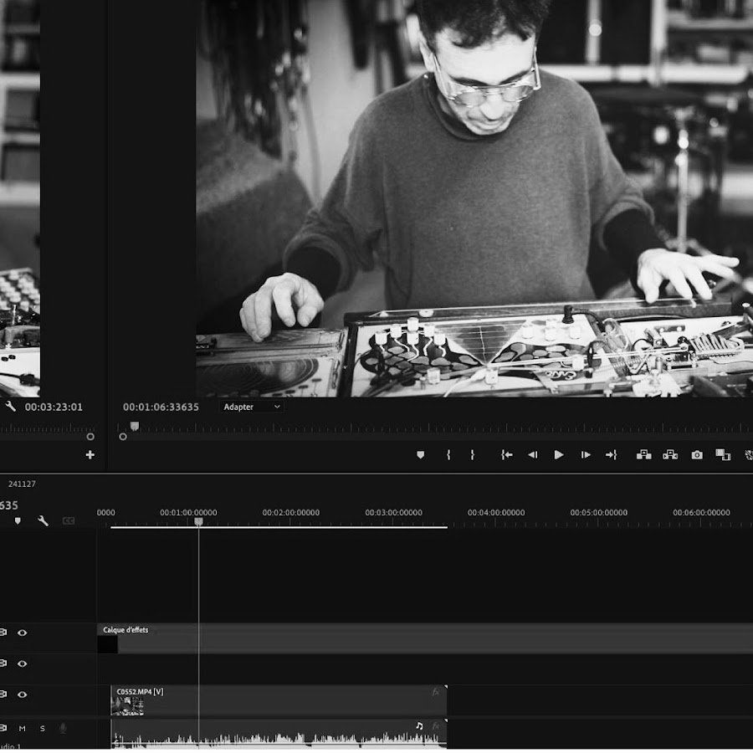This screenshot has width=753, height=753.
Task: Click the Lift button icon
Action: click(x=643, y=455)
